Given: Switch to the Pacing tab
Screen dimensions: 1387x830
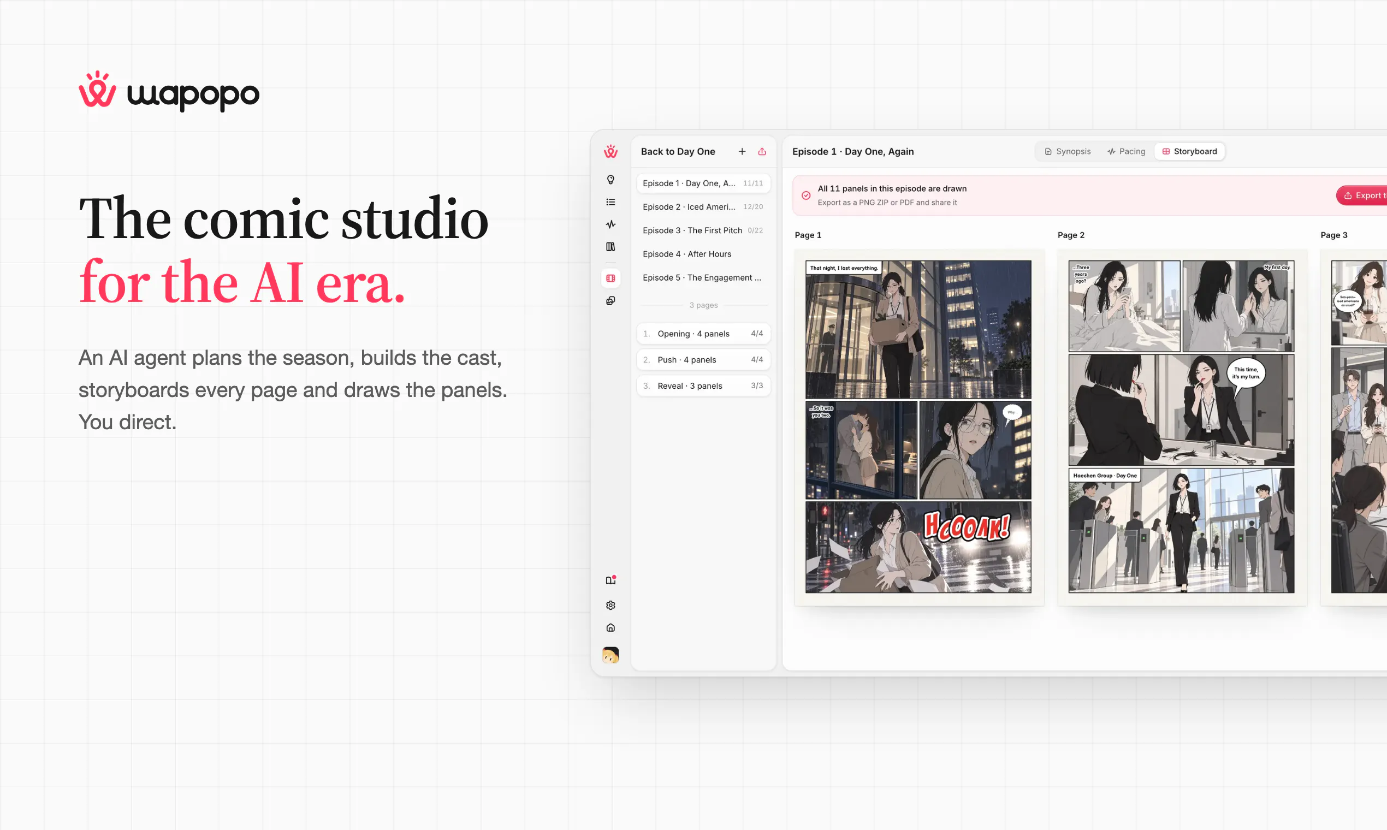Looking at the screenshot, I should tap(1126, 152).
